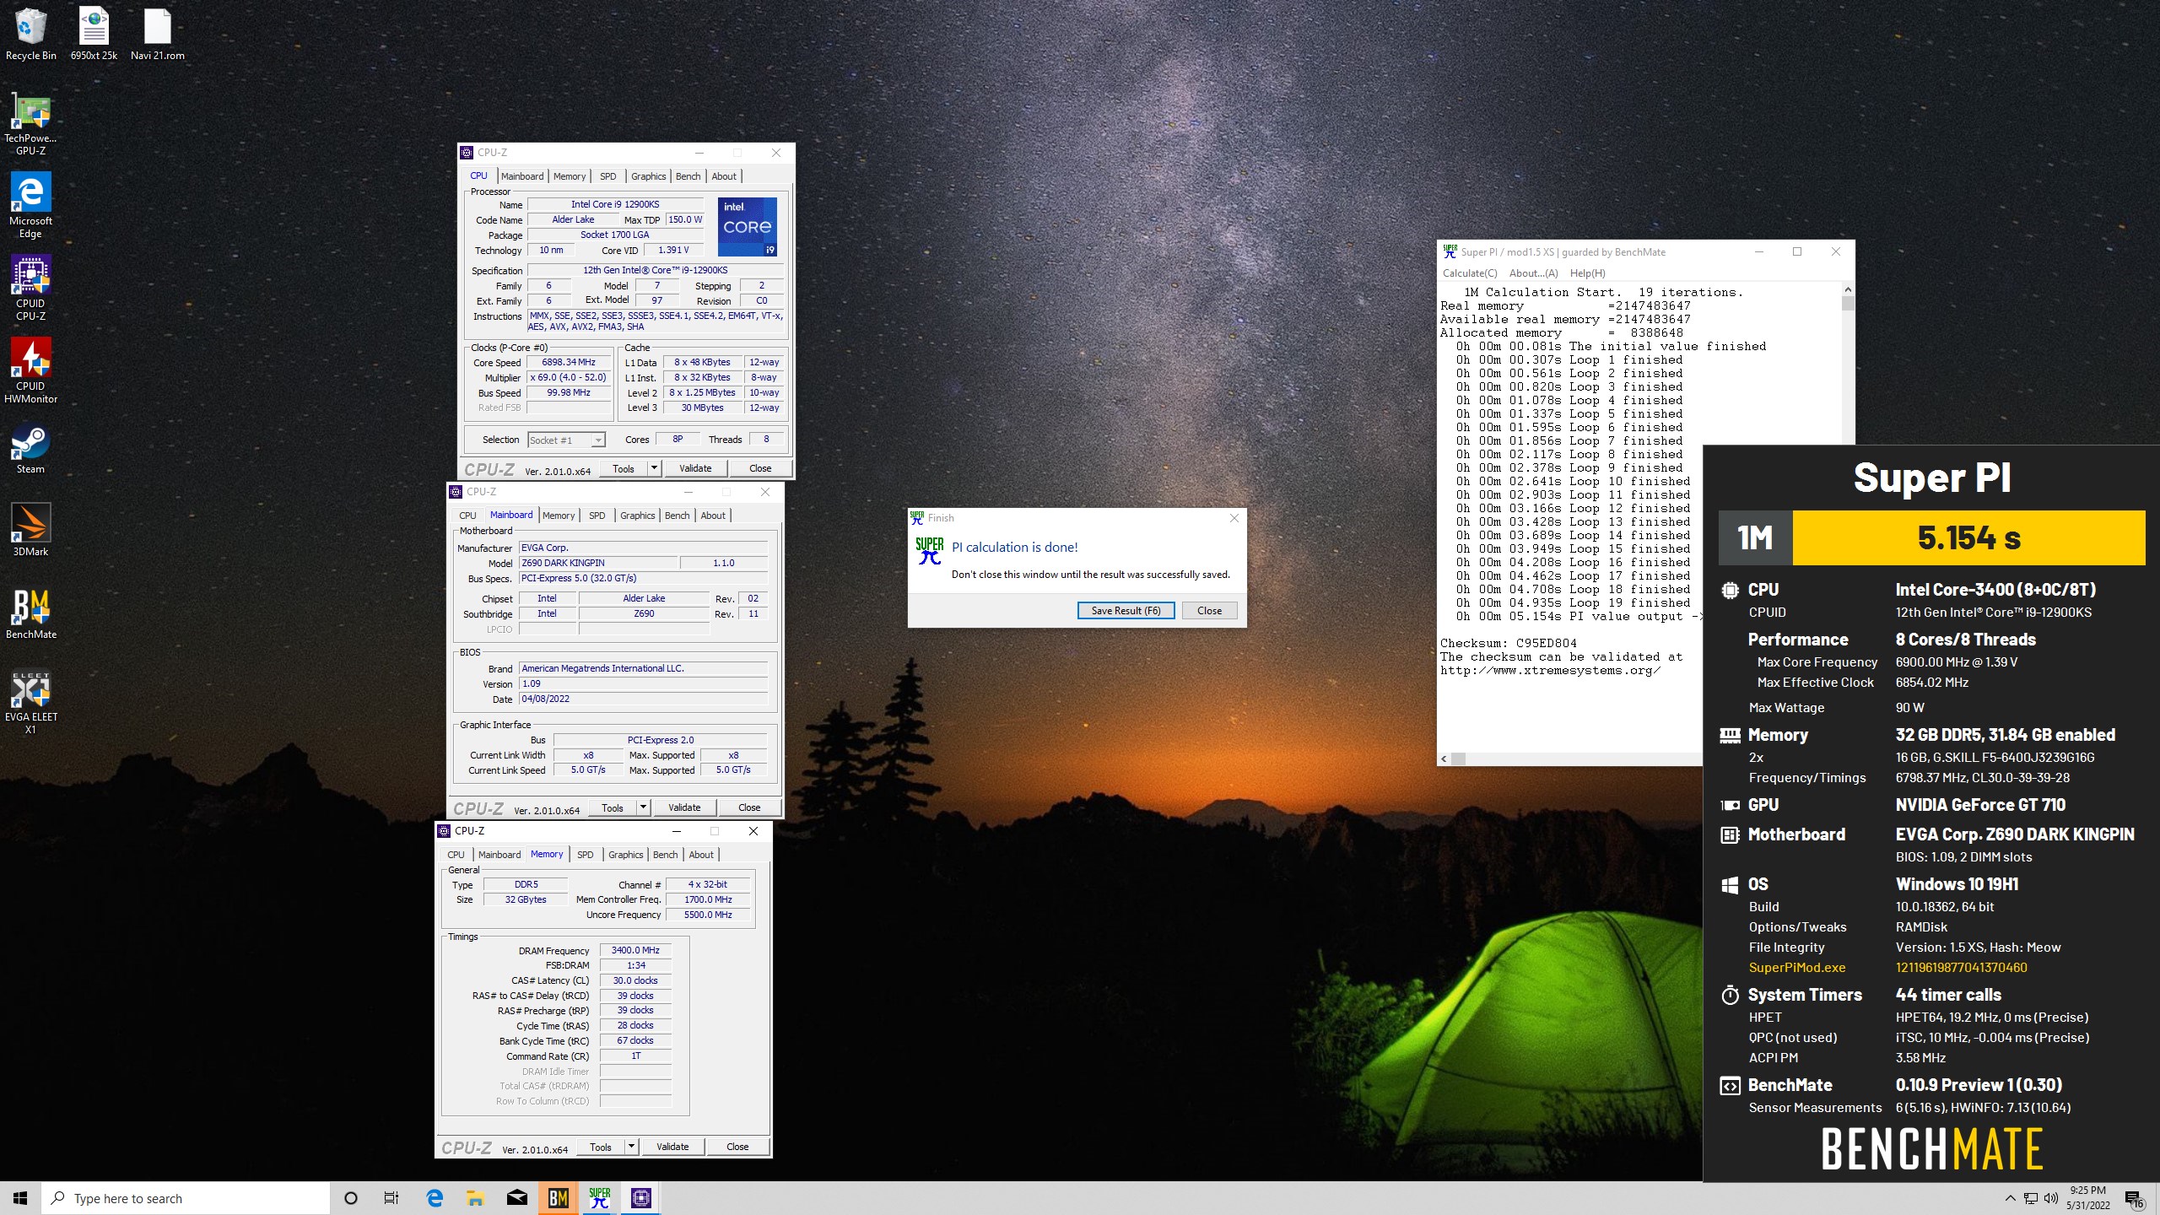This screenshot has height=1215, width=2160.
Task: Open Microsoft Edge desktop shortcut
Action: pyautogui.click(x=30, y=206)
